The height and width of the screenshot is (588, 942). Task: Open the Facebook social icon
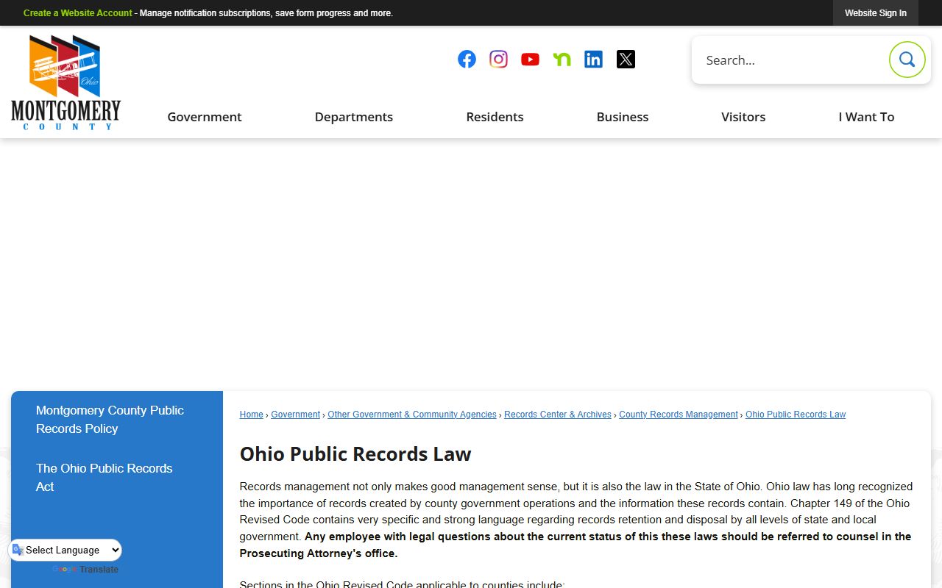coord(467,60)
